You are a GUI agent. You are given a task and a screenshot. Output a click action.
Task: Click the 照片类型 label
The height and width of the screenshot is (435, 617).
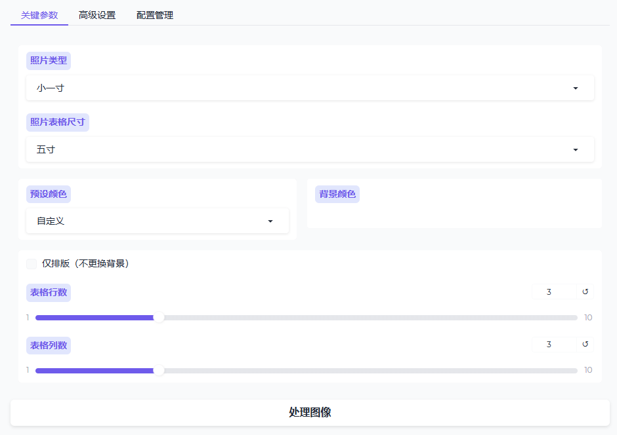pos(49,61)
